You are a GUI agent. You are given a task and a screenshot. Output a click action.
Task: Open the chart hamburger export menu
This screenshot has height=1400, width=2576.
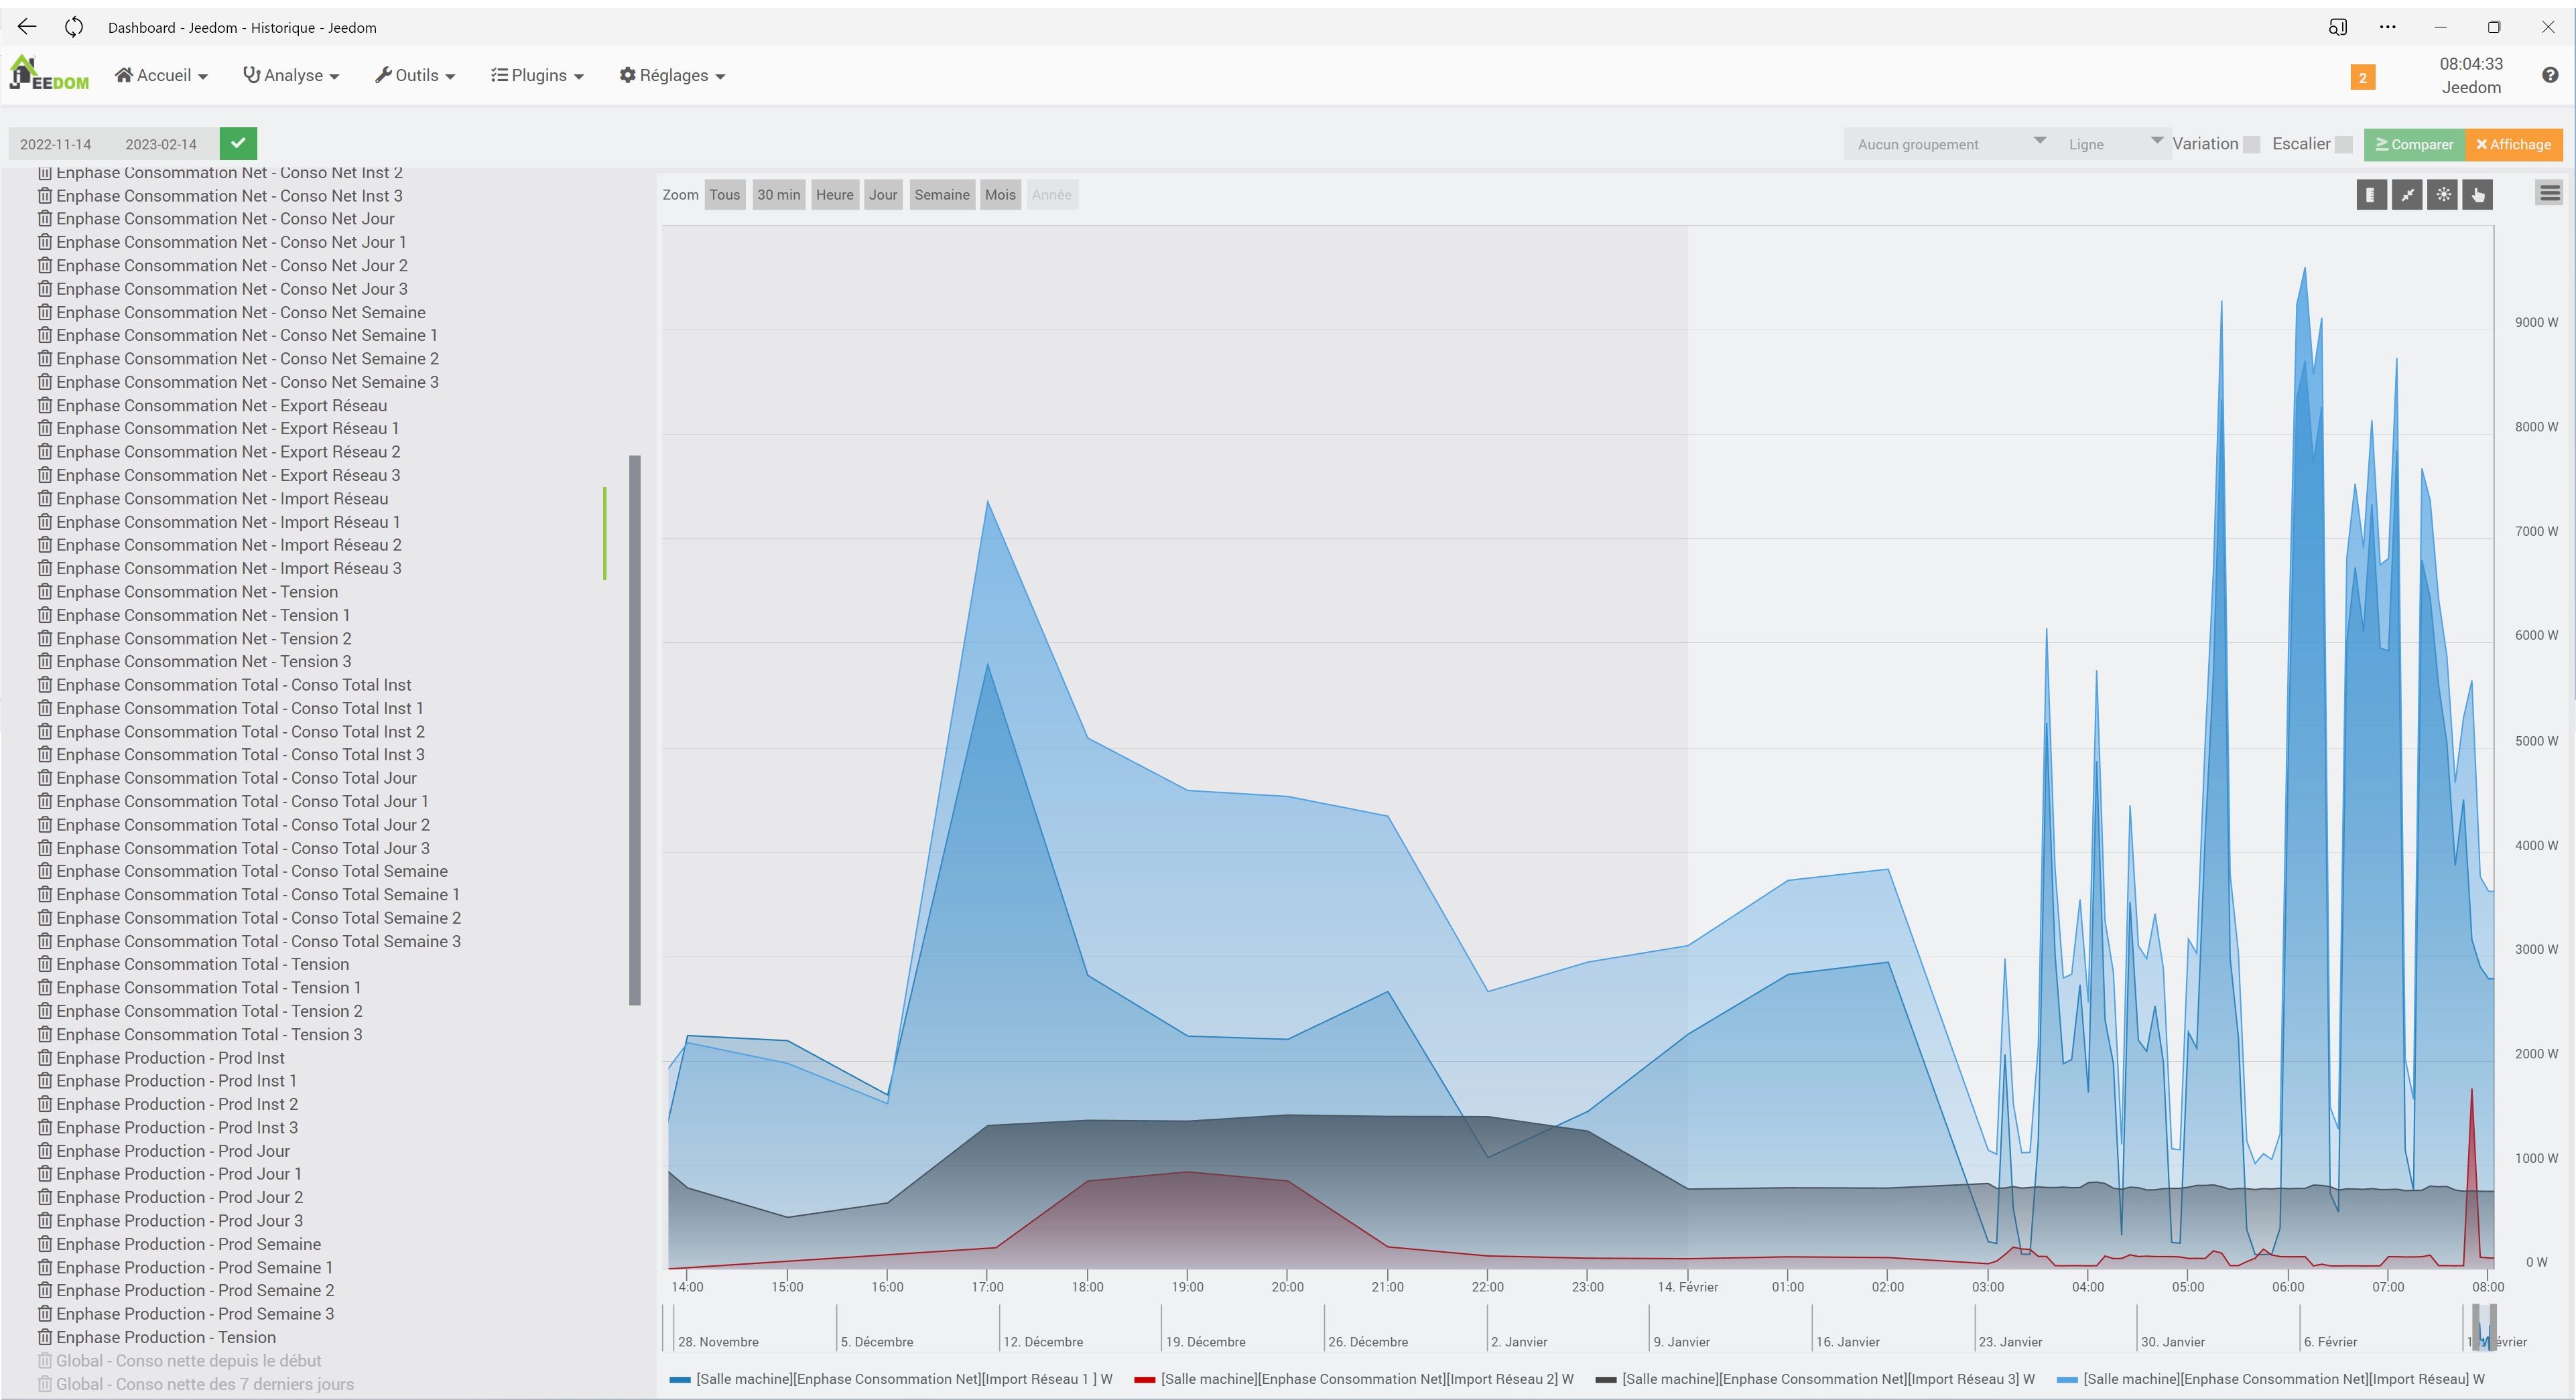[2549, 194]
